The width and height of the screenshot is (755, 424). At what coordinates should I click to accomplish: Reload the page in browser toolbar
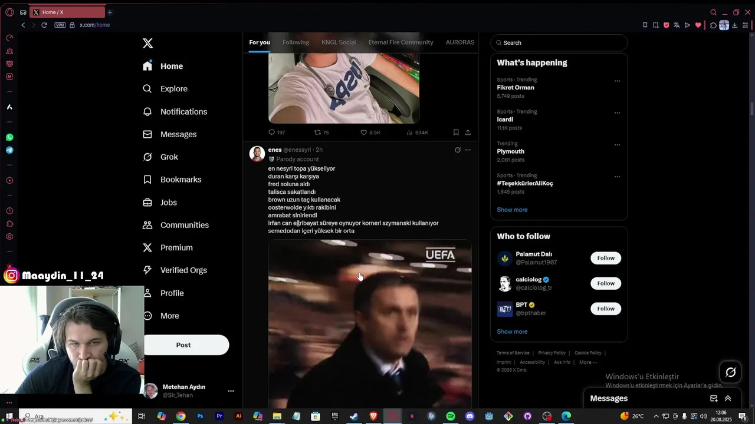pyautogui.click(x=44, y=25)
